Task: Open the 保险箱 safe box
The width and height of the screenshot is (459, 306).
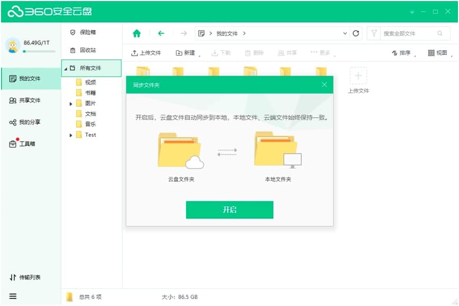Action: click(83, 32)
